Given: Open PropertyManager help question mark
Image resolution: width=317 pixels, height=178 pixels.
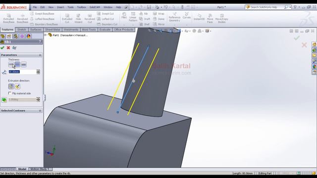Looking at the screenshot, I should 40,42.
